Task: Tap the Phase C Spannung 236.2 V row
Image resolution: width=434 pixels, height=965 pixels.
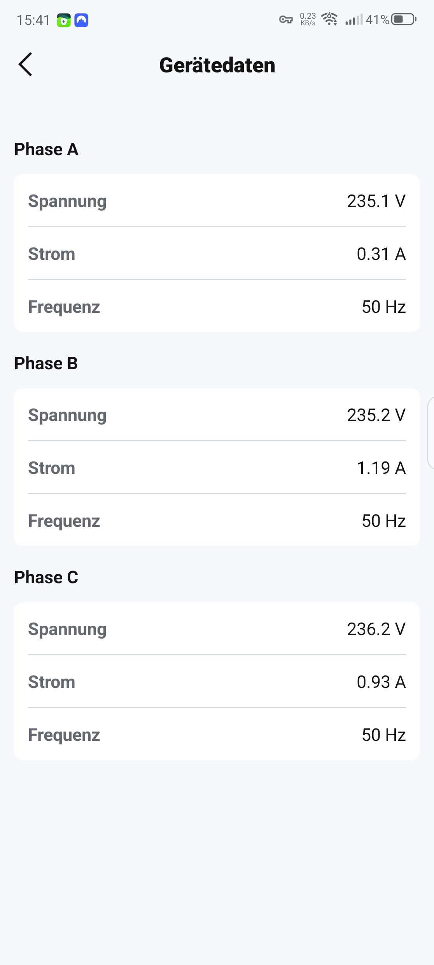Action: coord(217,629)
